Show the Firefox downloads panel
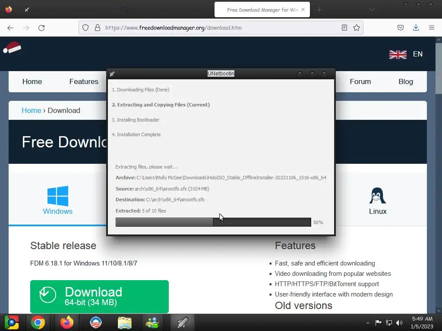This screenshot has width=442, height=331. 416,28
